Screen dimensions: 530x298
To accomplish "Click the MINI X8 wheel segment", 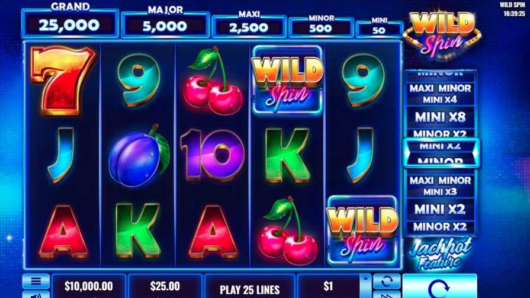I will [440, 117].
